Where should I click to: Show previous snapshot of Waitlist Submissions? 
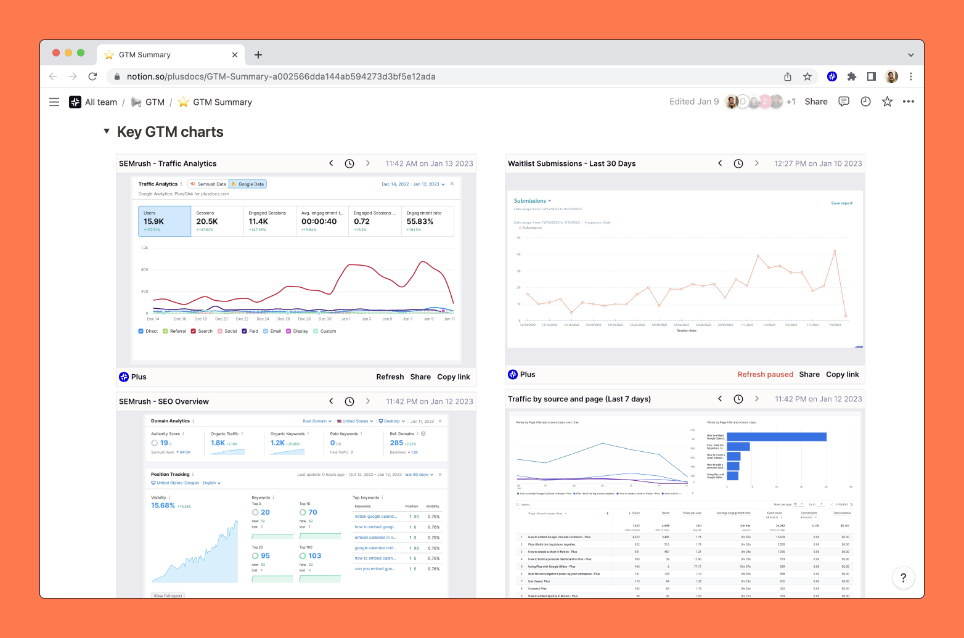(720, 163)
